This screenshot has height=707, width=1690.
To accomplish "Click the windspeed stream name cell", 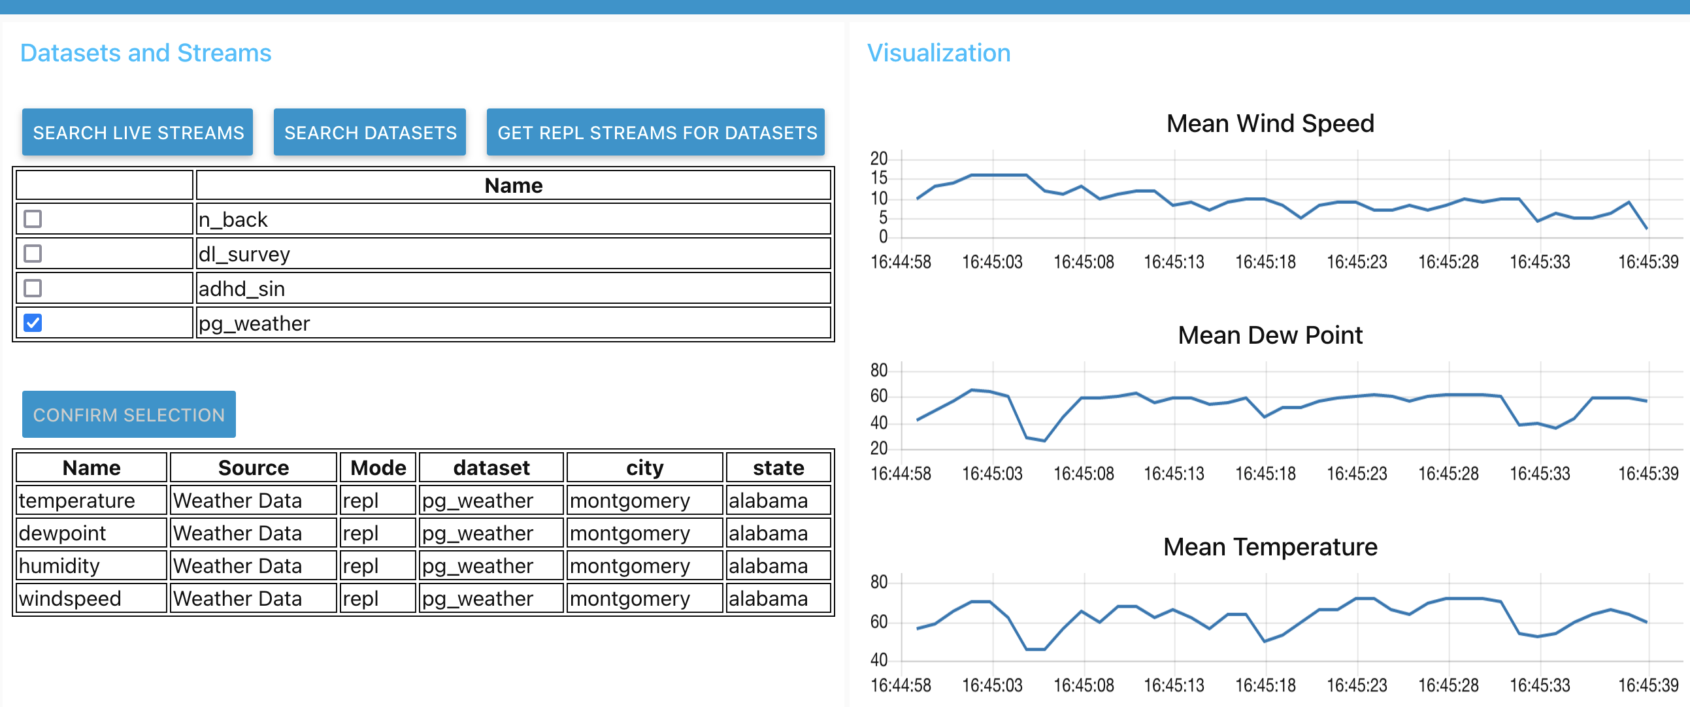I will click(71, 599).
